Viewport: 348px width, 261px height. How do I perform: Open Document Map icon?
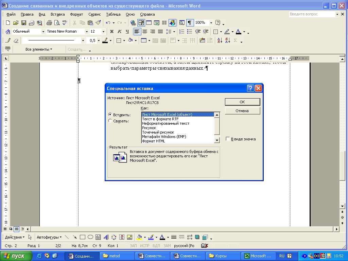[182, 23]
